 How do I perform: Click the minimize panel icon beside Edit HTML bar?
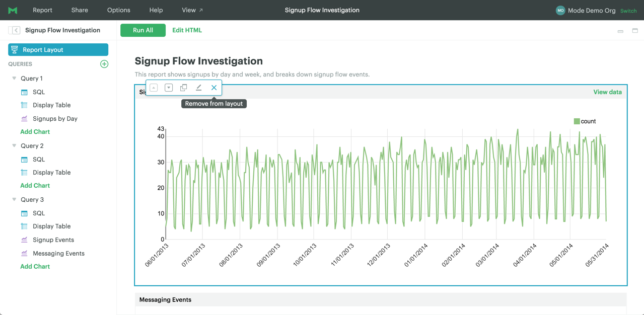[620, 31]
